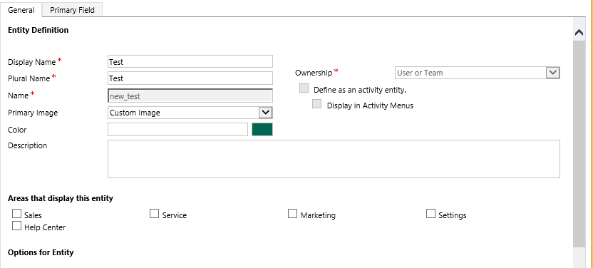Click the Color label

17,130
